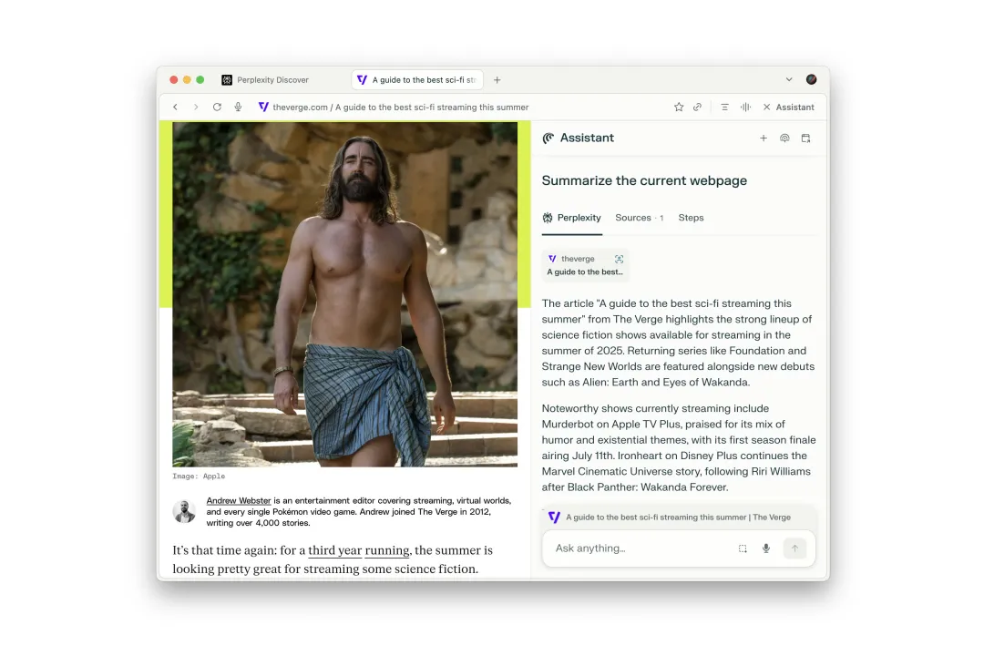Viewport: 984px width, 656px height.
Task: Select the Perplexity answer tab
Action: point(571,218)
